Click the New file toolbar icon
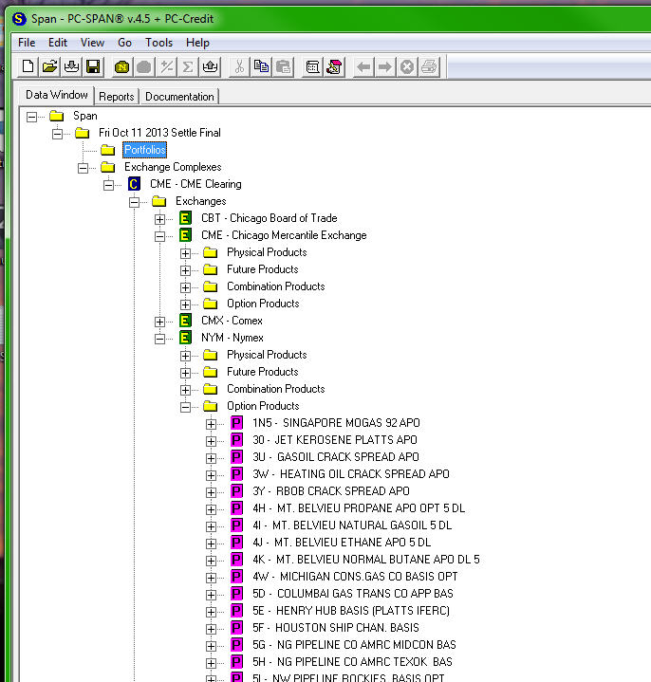This screenshot has height=682, width=651. click(x=28, y=66)
